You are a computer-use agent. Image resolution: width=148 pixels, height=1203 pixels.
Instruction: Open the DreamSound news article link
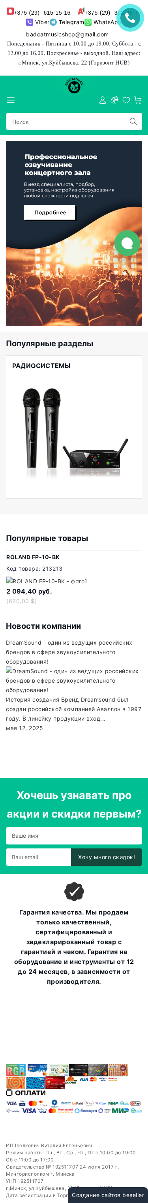click(69, 652)
